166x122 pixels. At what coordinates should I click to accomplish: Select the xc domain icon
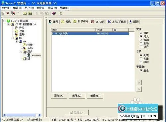coord(21,42)
